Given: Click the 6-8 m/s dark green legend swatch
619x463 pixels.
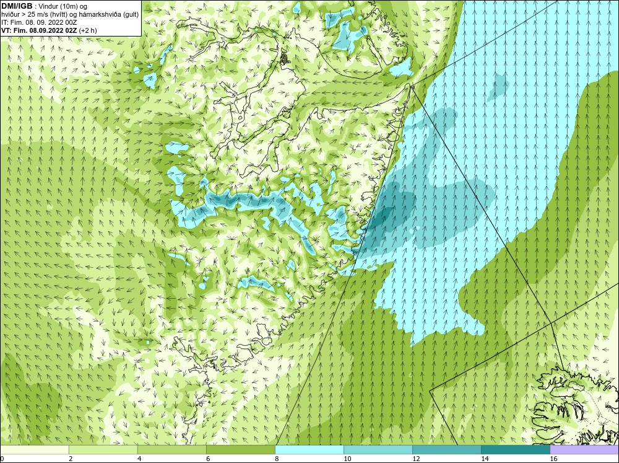Looking at the screenshot, I should (x=240, y=450).
